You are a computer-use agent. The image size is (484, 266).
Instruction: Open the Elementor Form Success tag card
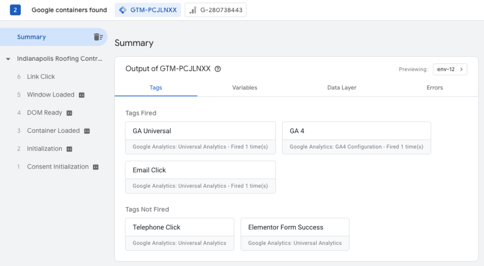pos(295,234)
